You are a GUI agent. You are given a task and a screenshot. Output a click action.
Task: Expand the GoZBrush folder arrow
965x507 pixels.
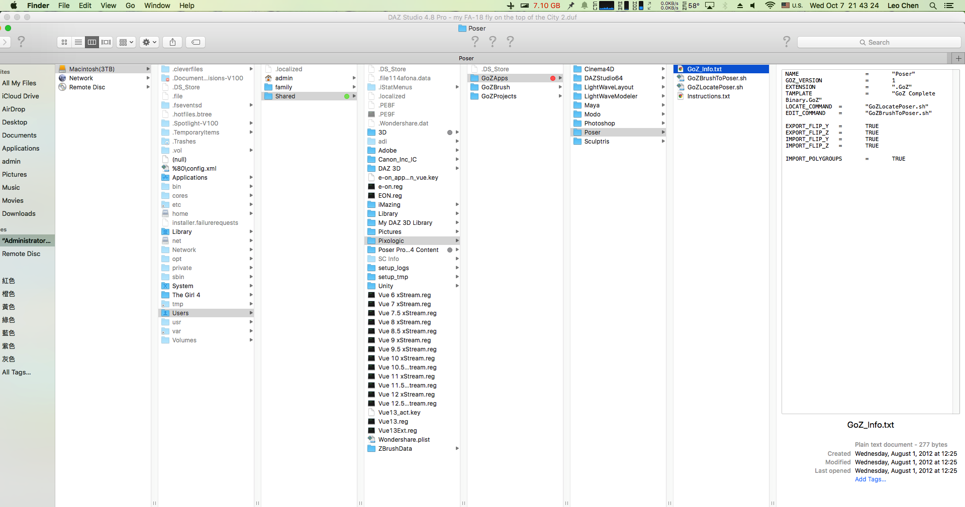(560, 87)
